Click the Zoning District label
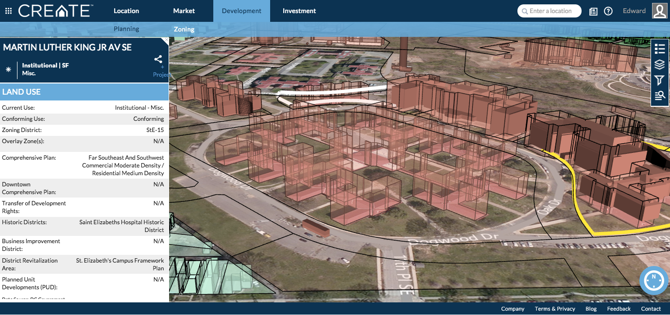The height and width of the screenshot is (315, 670). click(22, 130)
